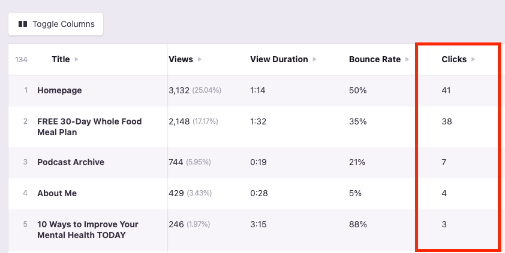
Task: Select the Views column header
Action: pos(181,59)
